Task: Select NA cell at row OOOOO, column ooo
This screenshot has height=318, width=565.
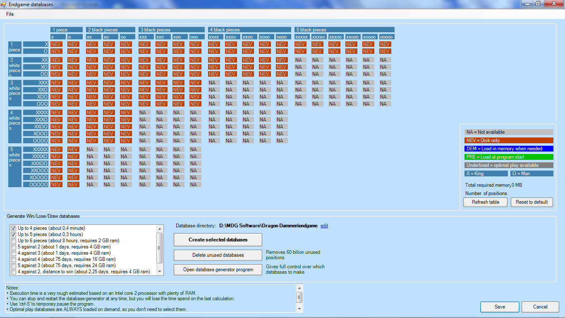Action: click(195, 185)
